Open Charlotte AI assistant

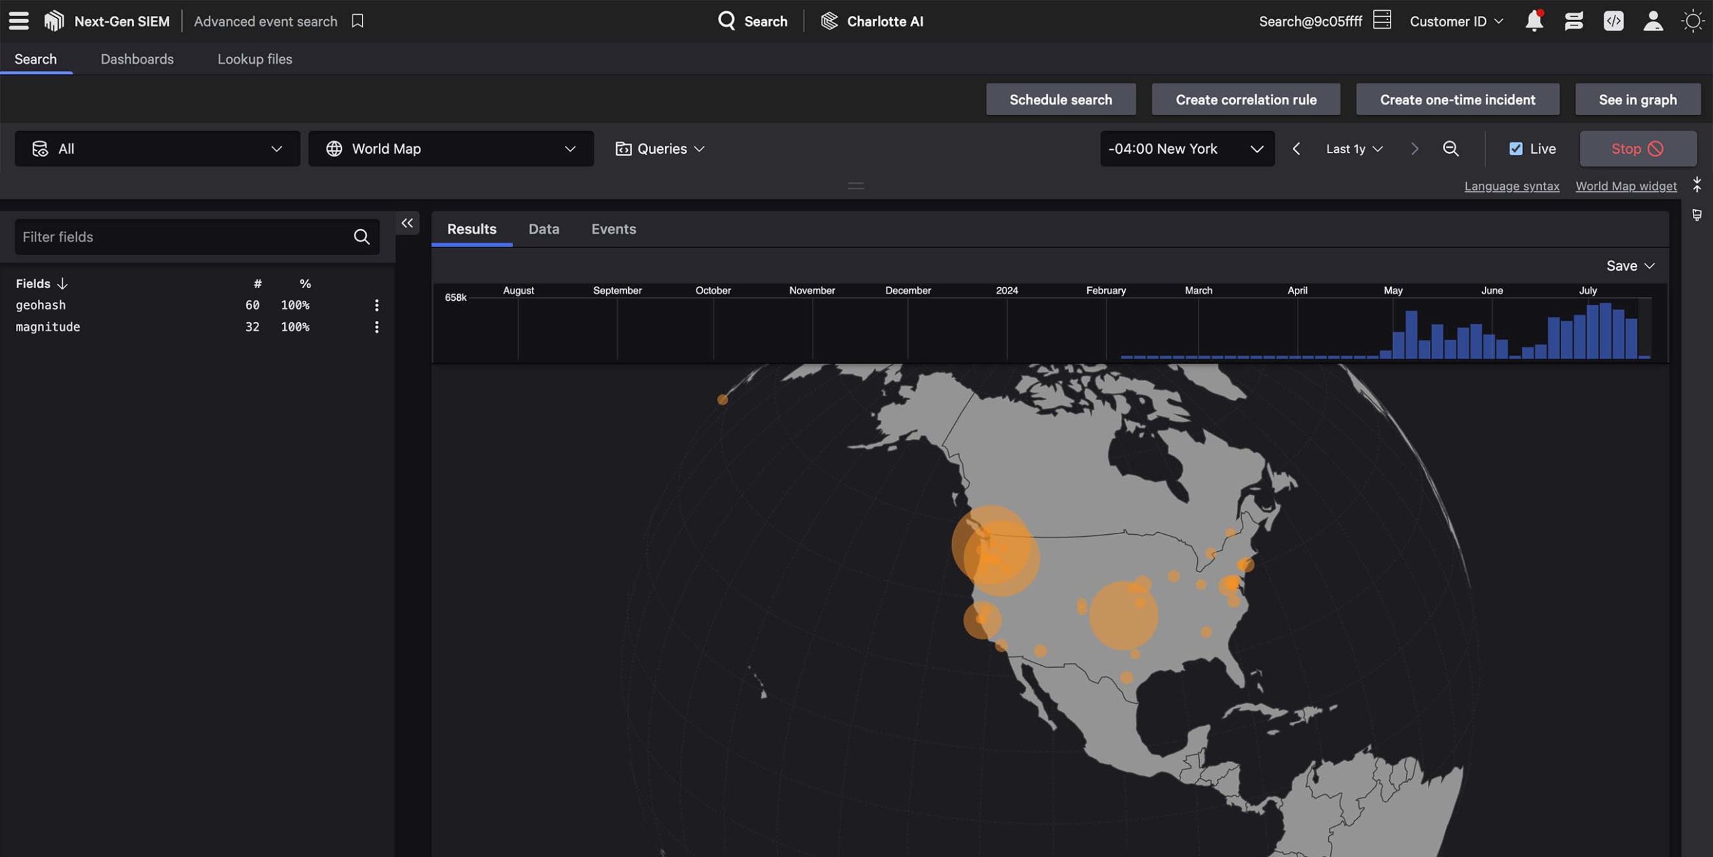pyautogui.click(x=872, y=21)
